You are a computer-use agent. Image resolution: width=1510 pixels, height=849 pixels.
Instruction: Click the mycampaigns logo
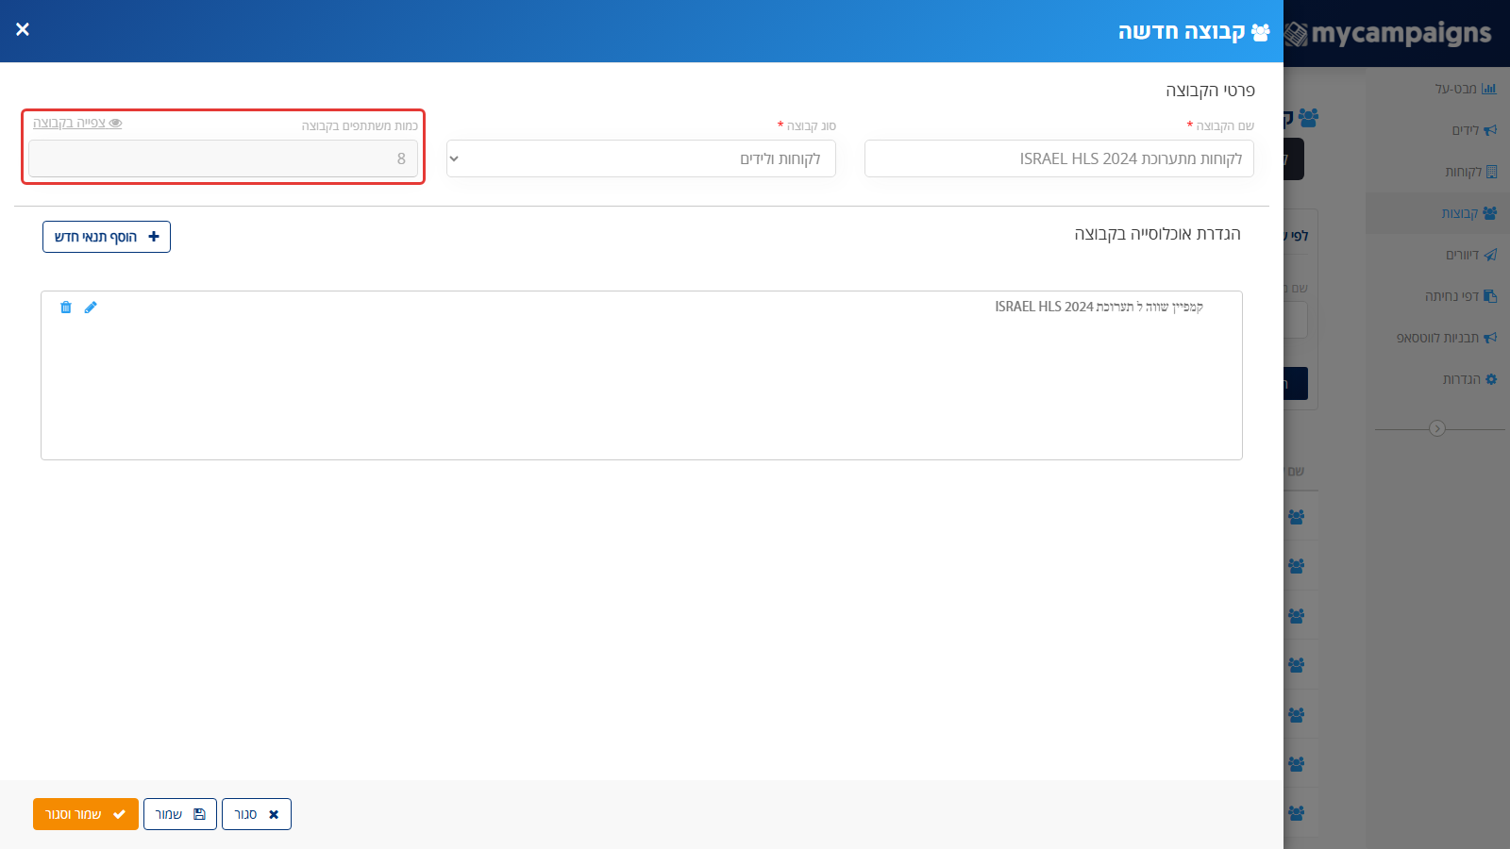pyautogui.click(x=1389, y=33)
